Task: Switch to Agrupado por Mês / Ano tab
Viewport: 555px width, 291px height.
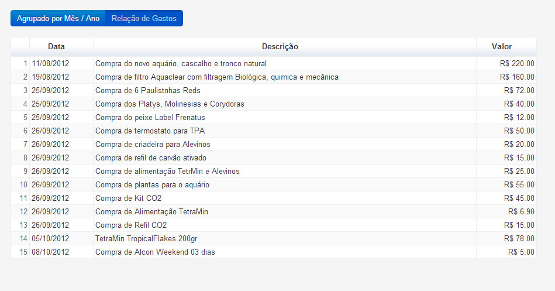Action: tap(58, 18)
